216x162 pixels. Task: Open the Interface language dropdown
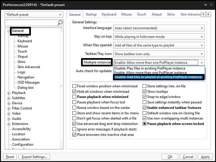tap(159, 28)
